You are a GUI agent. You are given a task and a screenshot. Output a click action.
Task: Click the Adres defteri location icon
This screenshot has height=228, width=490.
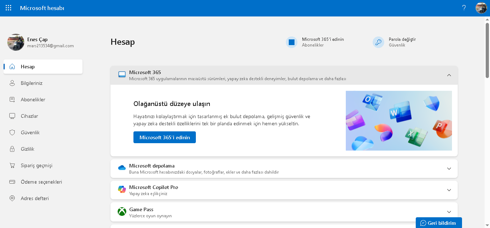12,198
